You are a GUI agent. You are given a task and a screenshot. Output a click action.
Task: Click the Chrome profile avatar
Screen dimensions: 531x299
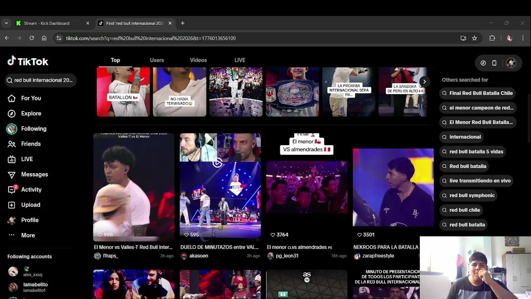(x=509, y=38)
